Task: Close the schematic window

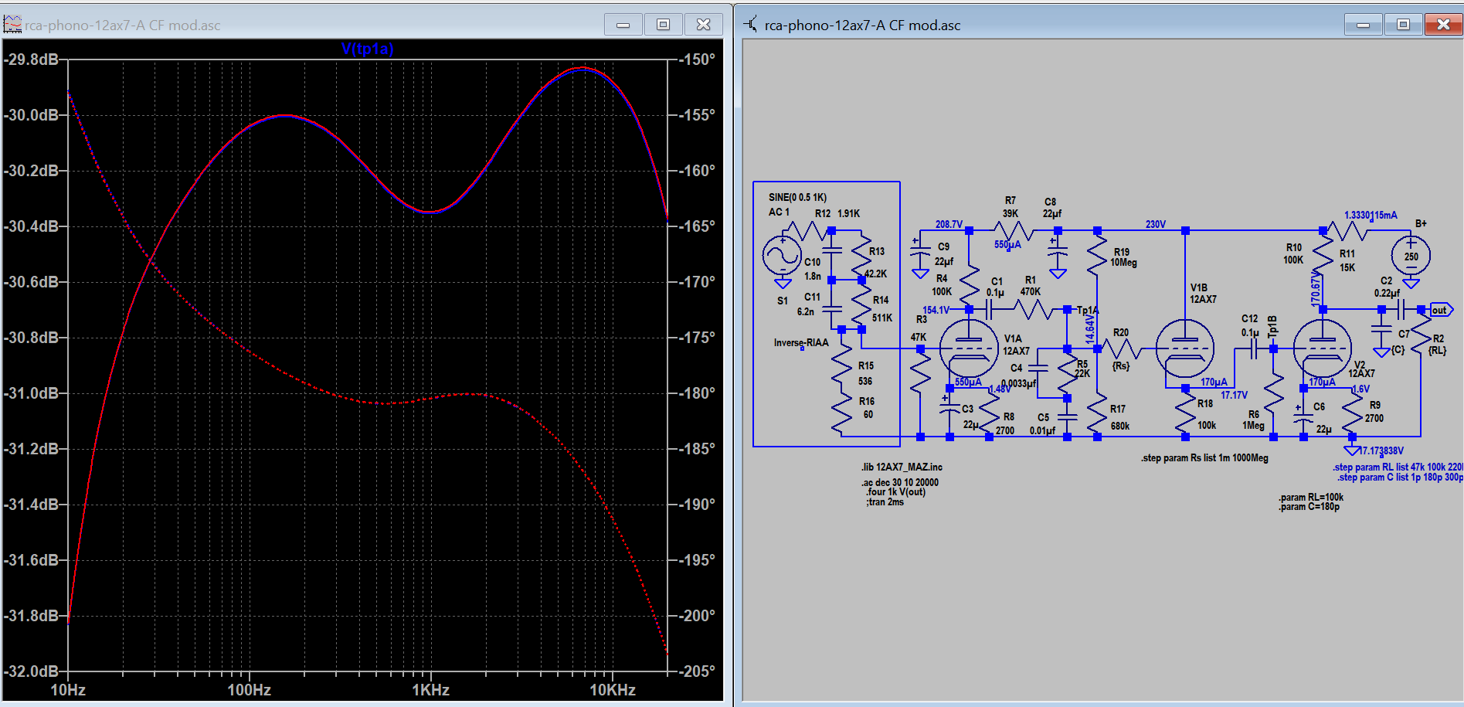Action: [x=1443, y=25]
